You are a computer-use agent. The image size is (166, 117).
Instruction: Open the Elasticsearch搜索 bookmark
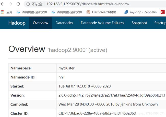tap(102, 12)
